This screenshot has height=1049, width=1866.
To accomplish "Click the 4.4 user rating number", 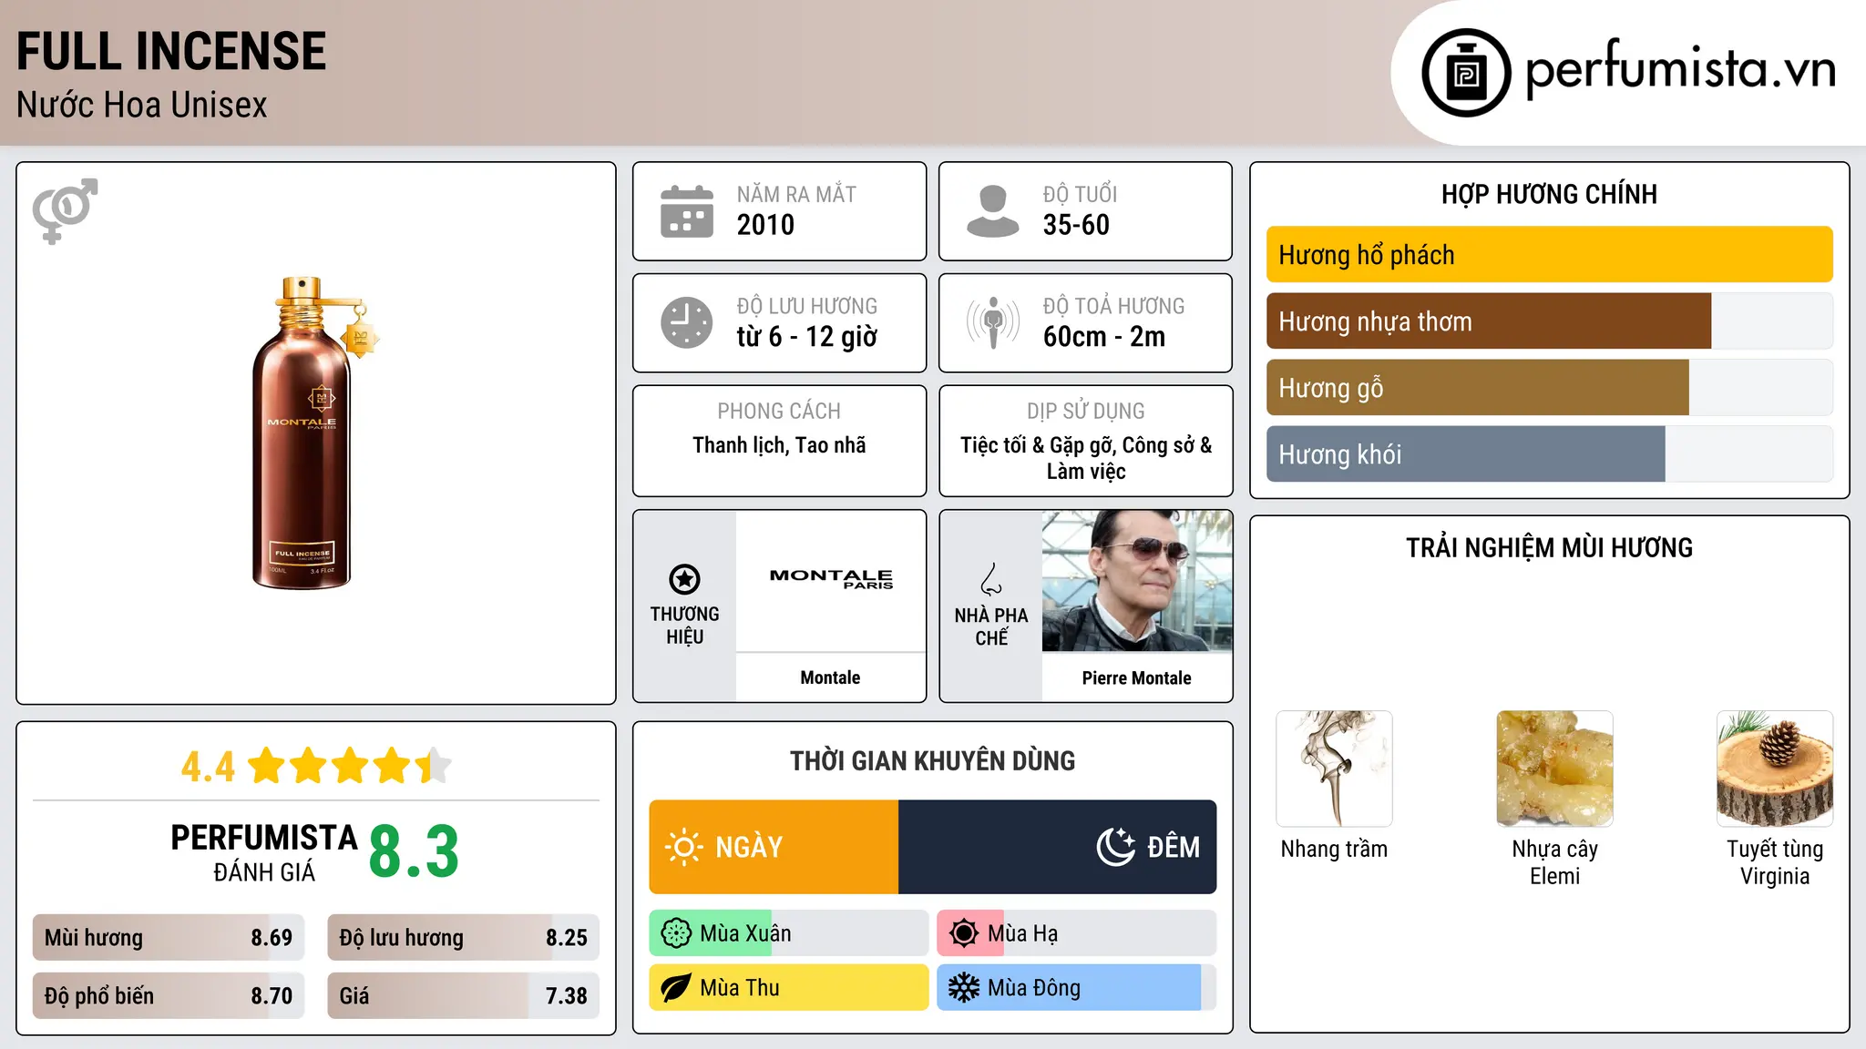I will pos(208,767).
